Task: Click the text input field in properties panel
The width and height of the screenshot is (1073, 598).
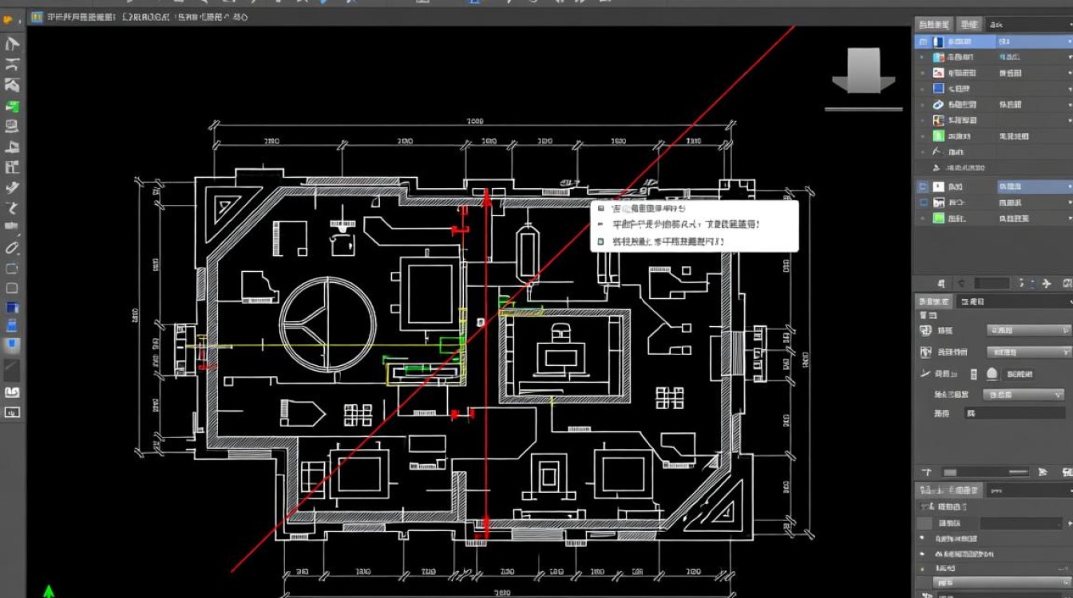Action: [1014, 413]
